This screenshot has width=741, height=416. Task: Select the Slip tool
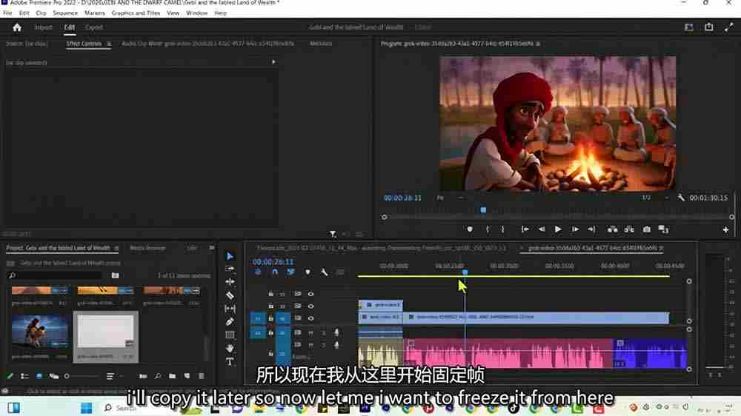[230, 309]
